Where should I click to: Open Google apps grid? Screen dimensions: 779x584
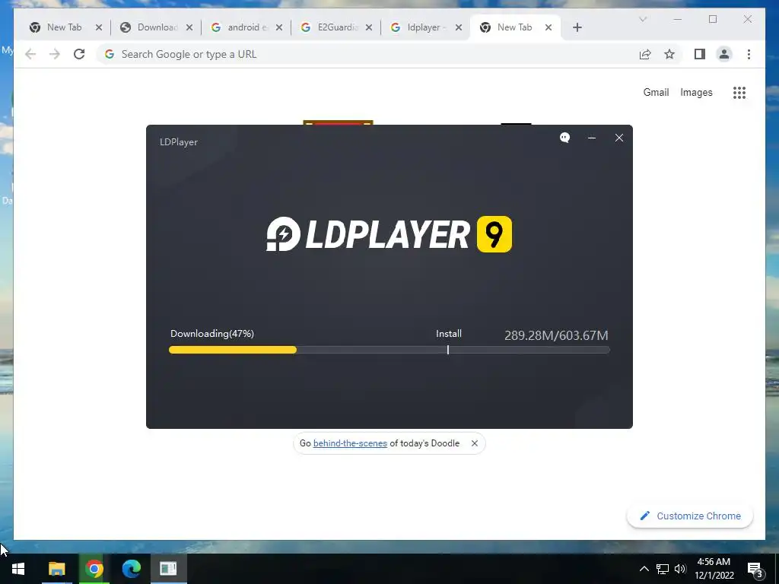pos(739,92)
